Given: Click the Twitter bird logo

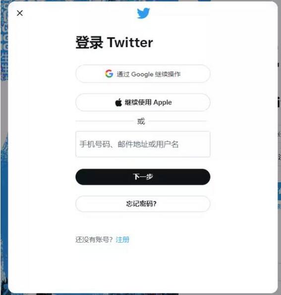Looking at the screenshot, I should tap(143, 13).
